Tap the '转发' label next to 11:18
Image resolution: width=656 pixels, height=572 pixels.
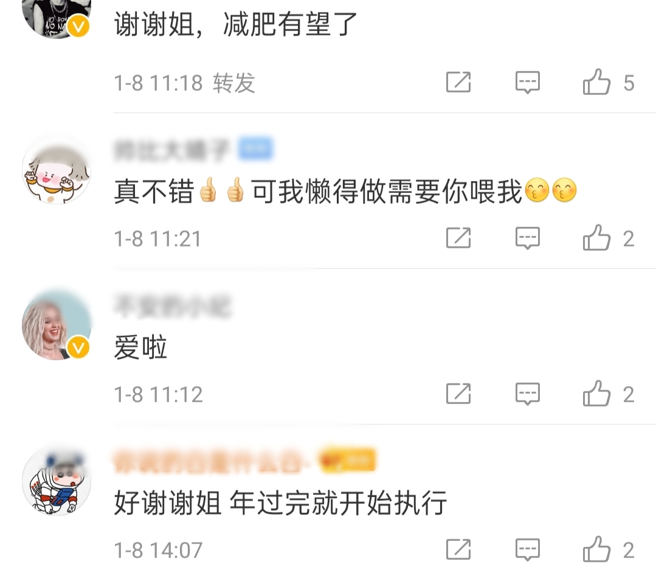(x=234, y=83)
